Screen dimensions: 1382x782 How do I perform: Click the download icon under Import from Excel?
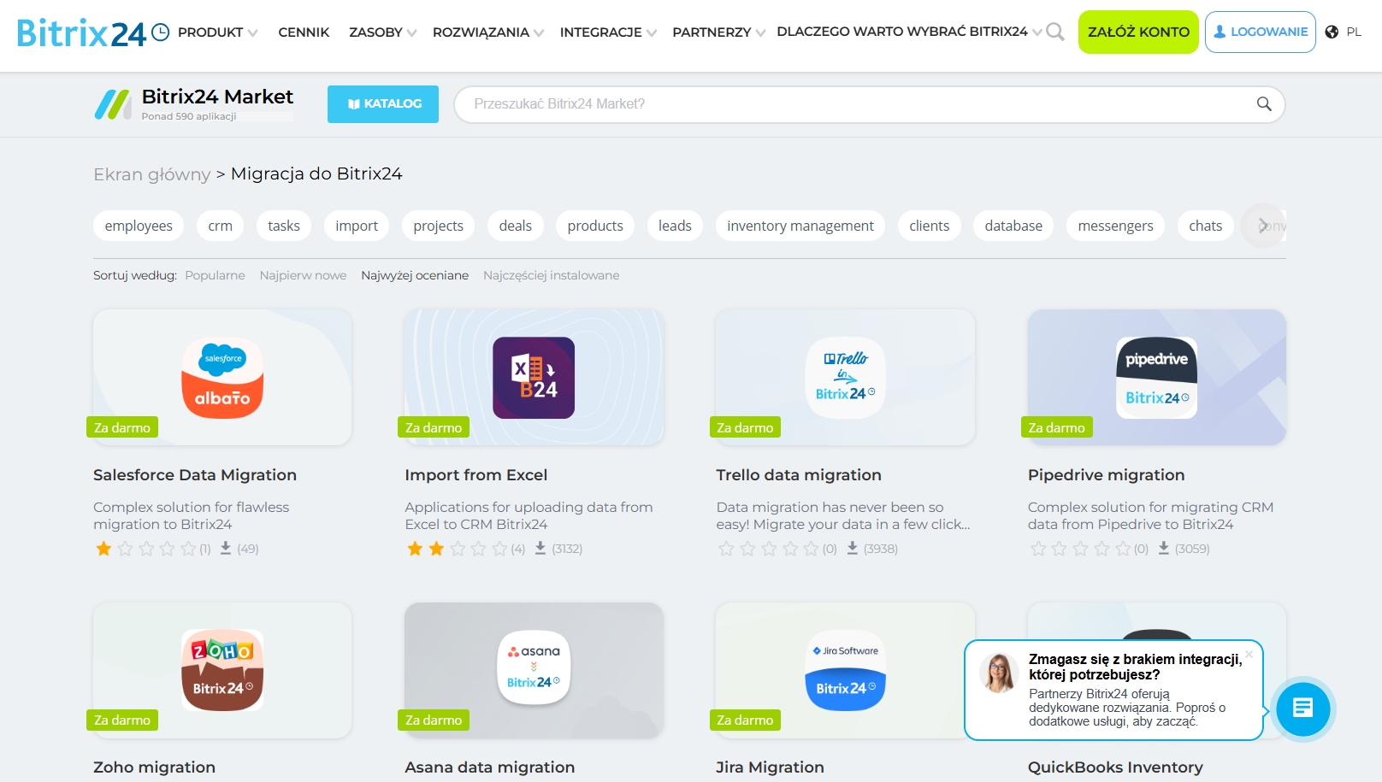(x=540, y=548)
